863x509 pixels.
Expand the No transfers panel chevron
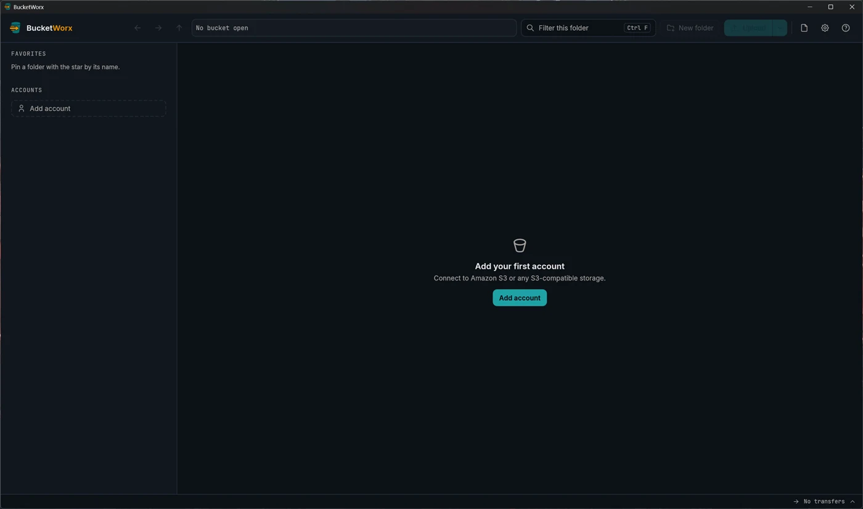pyautogui.click(x=853, y=502)
